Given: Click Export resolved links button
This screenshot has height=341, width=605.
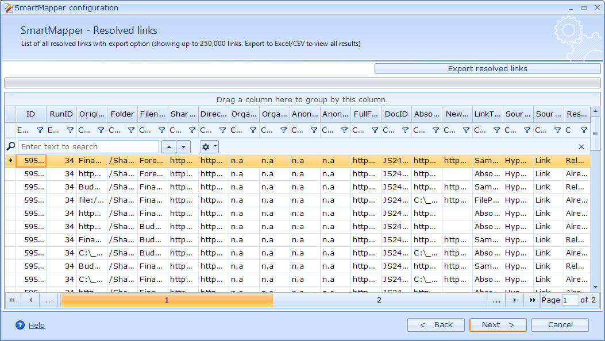Looking at the screenshot, I should pyautogui.click(x=487, y=68).
